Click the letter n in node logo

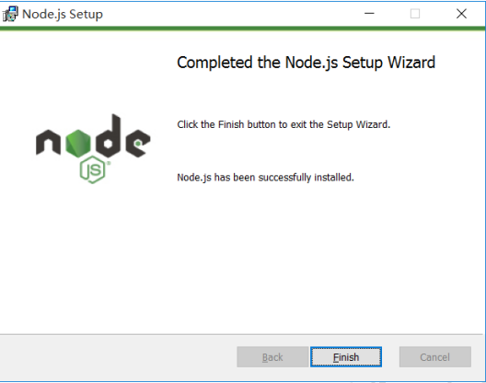click(x=49, y=142)
